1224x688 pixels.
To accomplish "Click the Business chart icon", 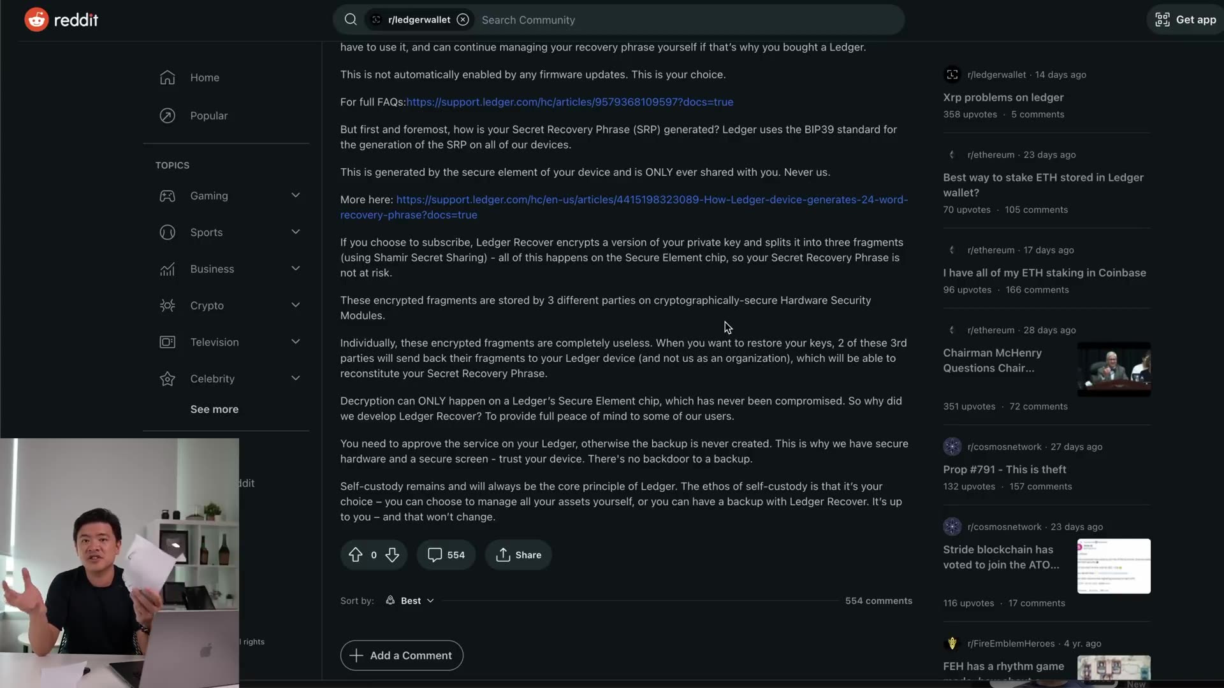I will (x=167, y=269).
